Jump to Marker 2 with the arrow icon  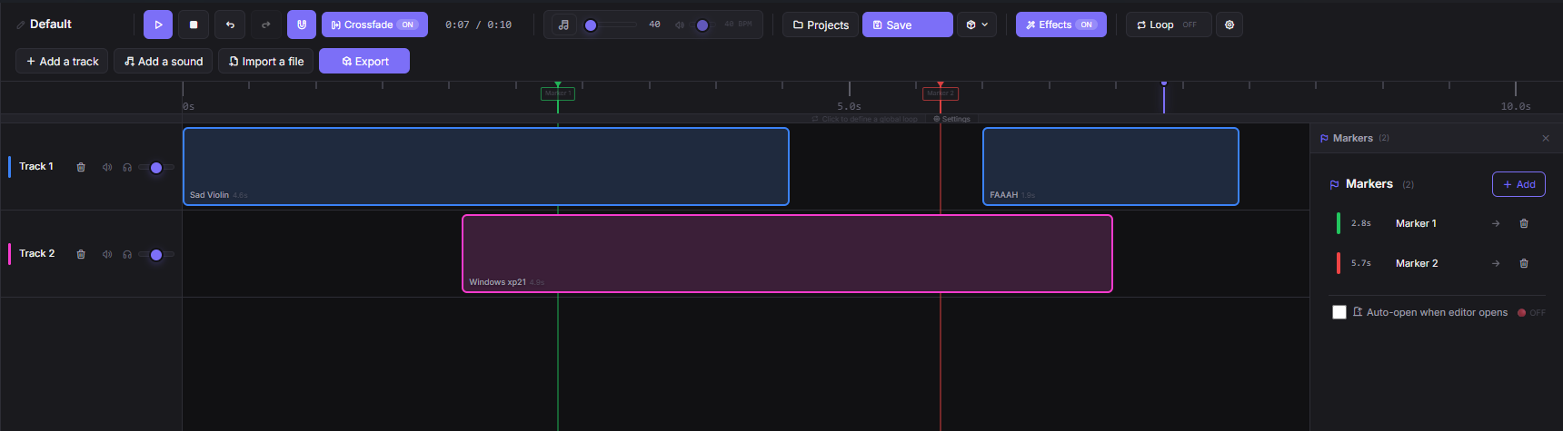tap(1496, 263)
